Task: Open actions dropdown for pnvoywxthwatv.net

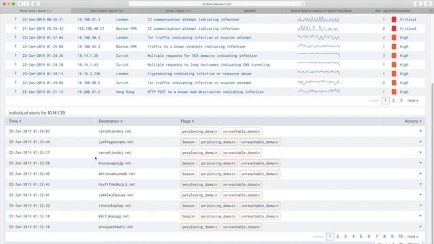Action: tap(420, 226)
